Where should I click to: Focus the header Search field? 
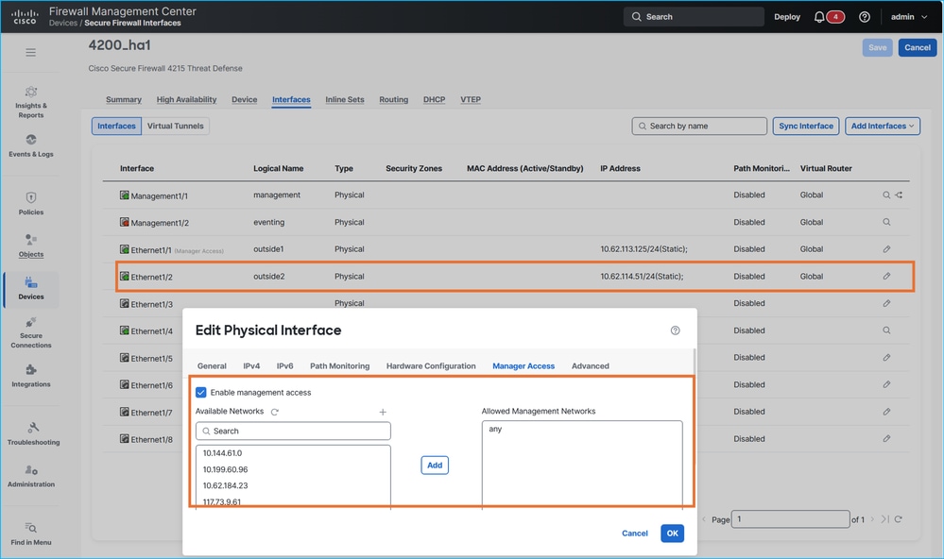click(x=695, y=17)
